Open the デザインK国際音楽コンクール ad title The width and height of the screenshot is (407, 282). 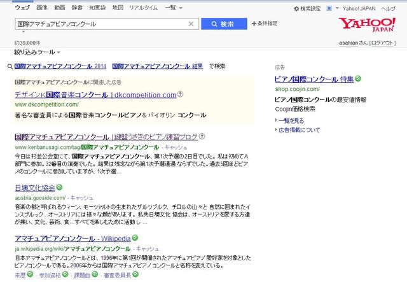(x=95, y=95)
